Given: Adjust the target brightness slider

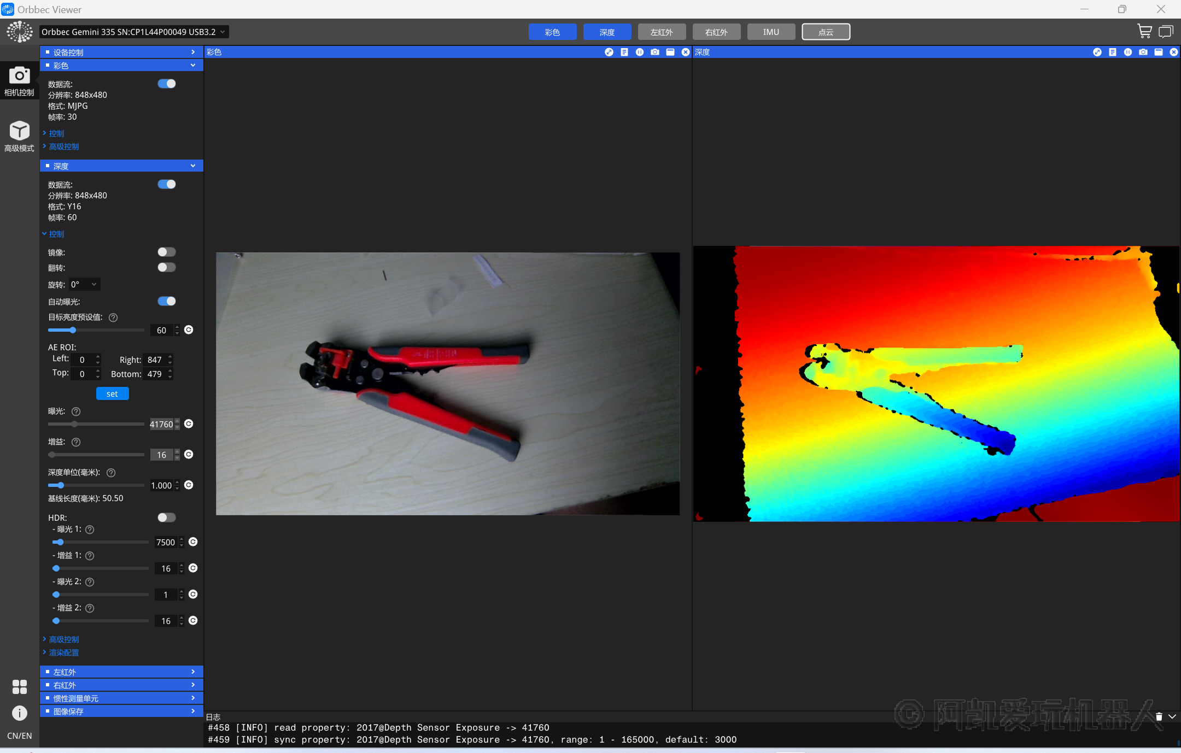Looking at the screenshot, I should [73, 330].
